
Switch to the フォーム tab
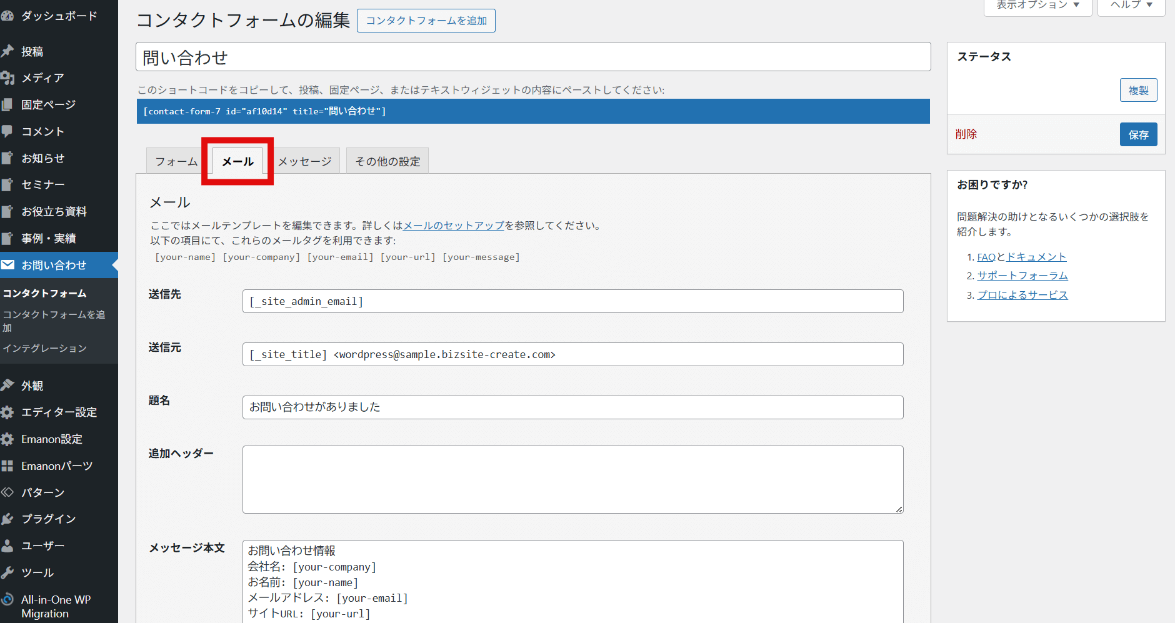click(176, 161)
